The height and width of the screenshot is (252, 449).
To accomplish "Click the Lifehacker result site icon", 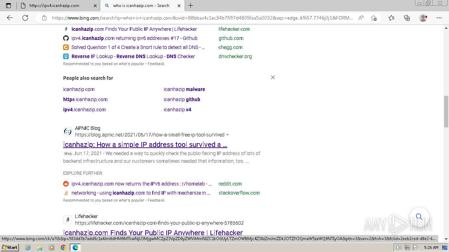I will 67,220.
